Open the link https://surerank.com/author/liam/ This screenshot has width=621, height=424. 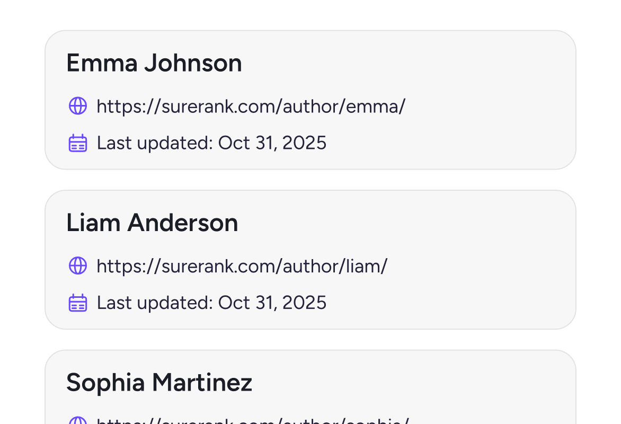[242, 266]
